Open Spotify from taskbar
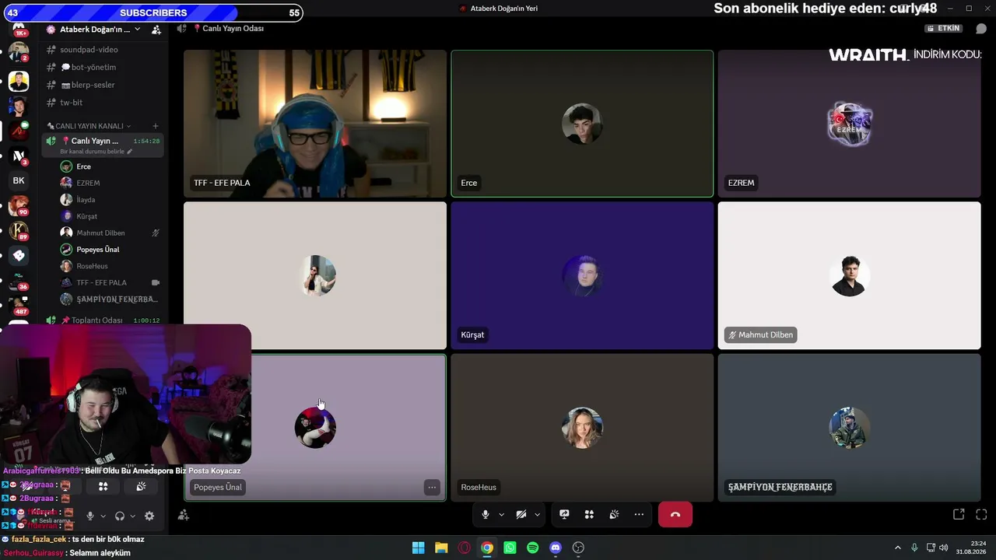This screenshot has height=560, width=996. tap(532, 548)
